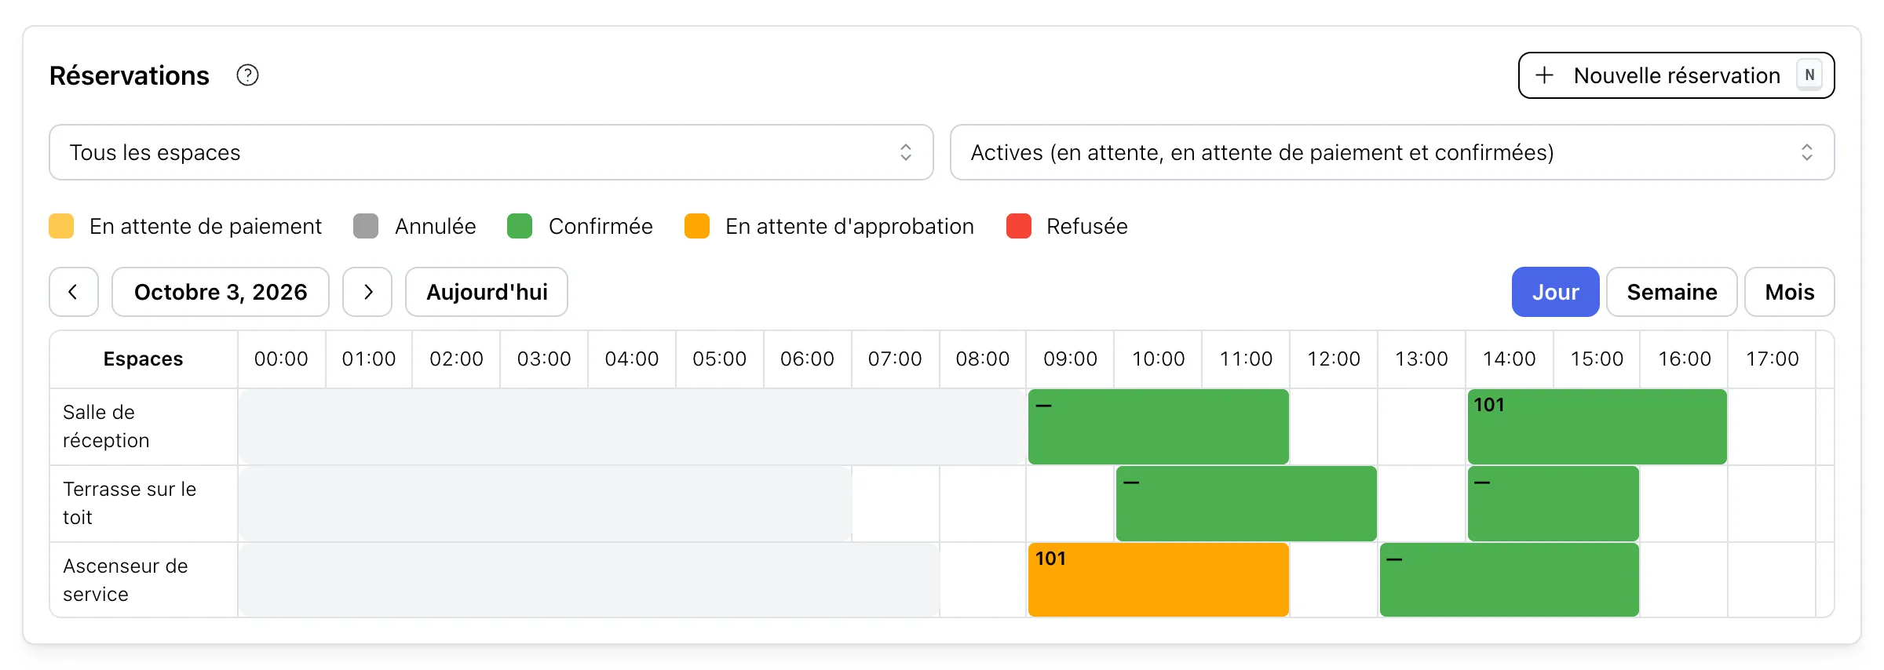Go to previous day with left chevron
1884x670 pixels.
click(x=74, y=292)
